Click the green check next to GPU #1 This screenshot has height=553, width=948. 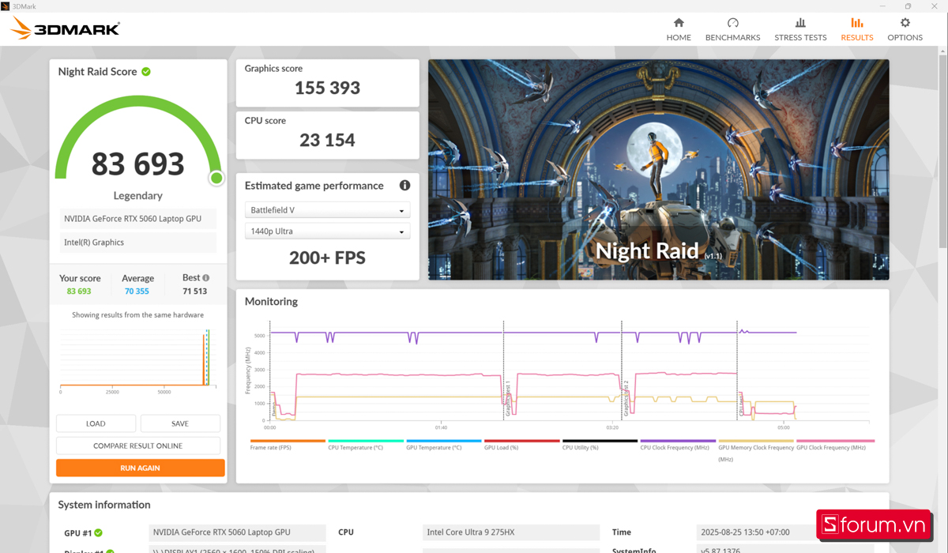click(97, 532)
